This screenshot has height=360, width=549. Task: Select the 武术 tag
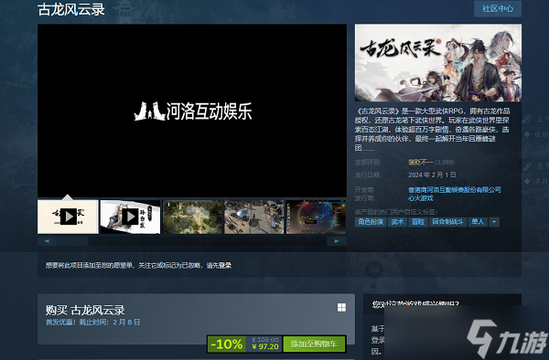click(397, 222)
